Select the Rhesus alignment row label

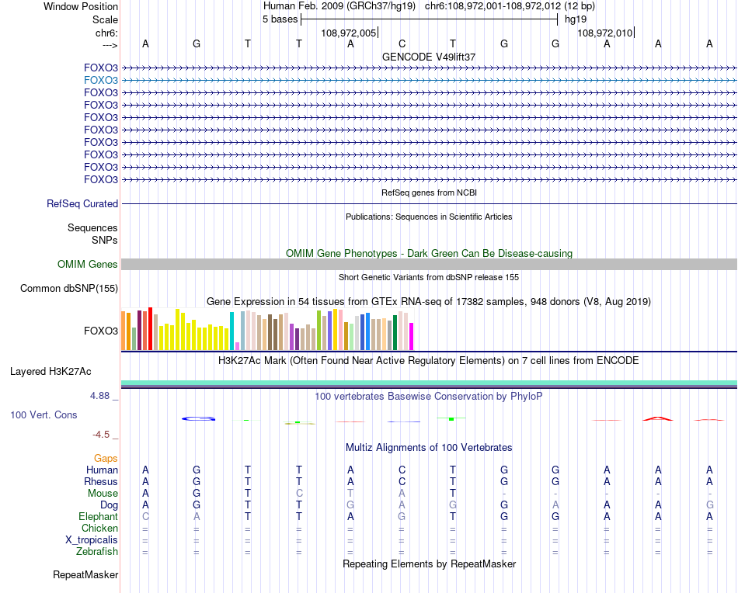[x=101, y=481]
